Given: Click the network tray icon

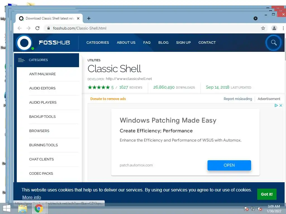Looking at the screenshot, I should [253, 209].
